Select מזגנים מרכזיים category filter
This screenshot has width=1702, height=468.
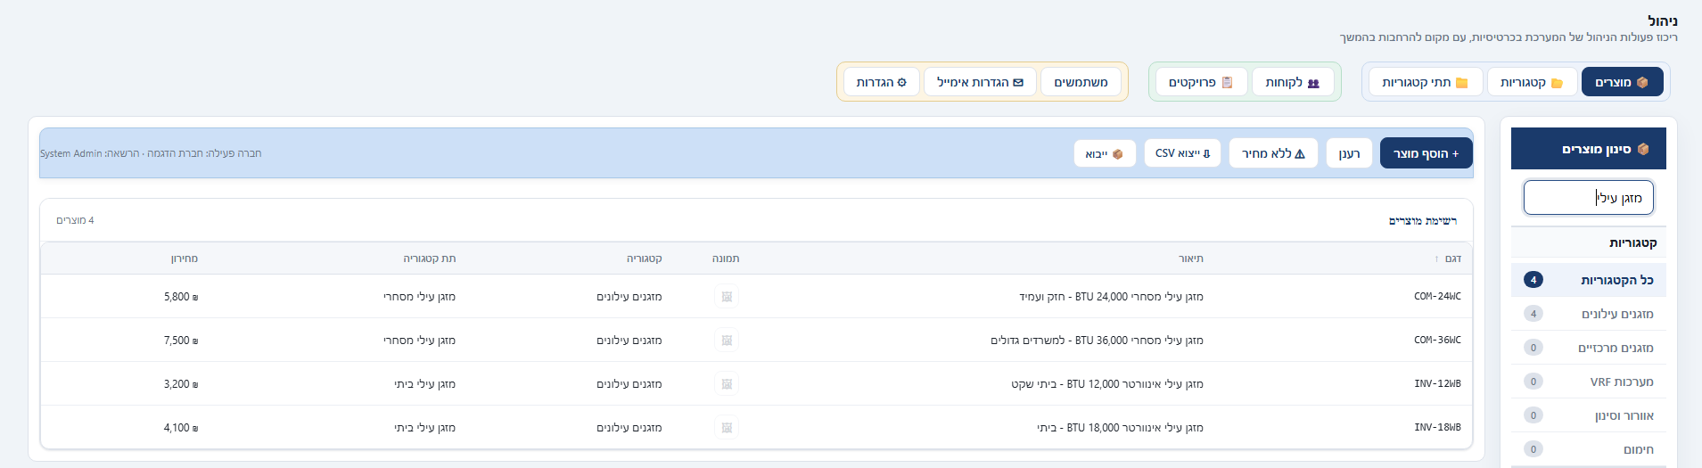(1589, 348)
